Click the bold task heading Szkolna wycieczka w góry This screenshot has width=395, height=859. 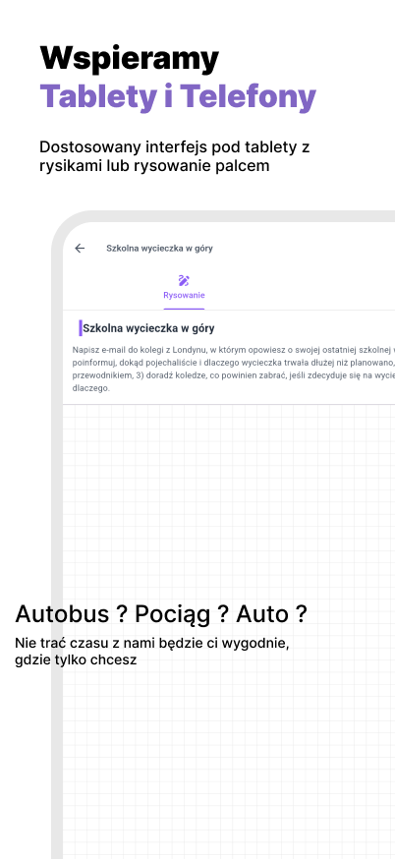tap(148, 328)
